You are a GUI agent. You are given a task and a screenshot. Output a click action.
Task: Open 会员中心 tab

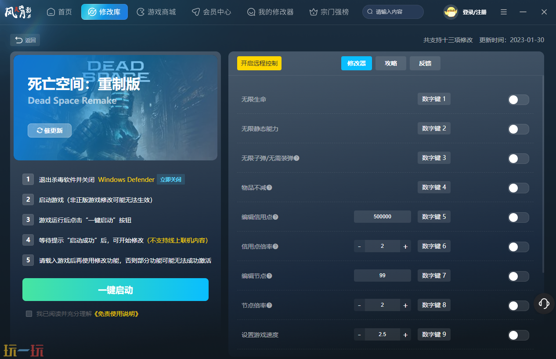(211, 12)
